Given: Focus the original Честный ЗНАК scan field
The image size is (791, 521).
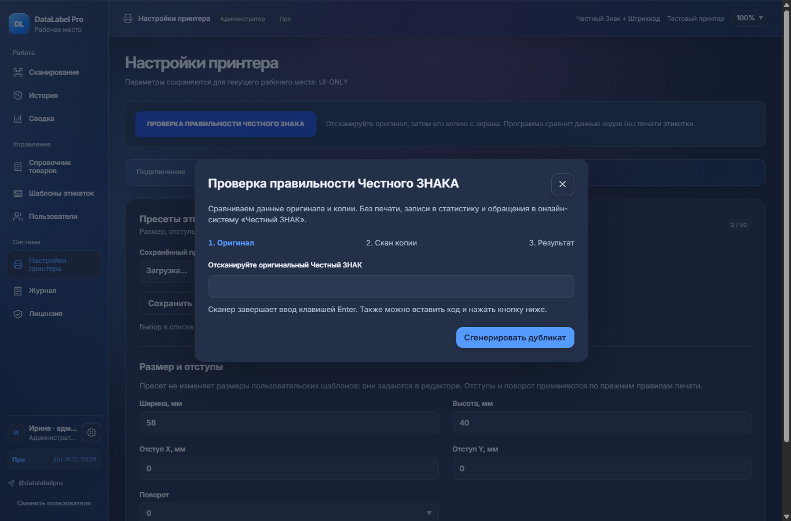Looking at the screenshot, I should (391, 287).
